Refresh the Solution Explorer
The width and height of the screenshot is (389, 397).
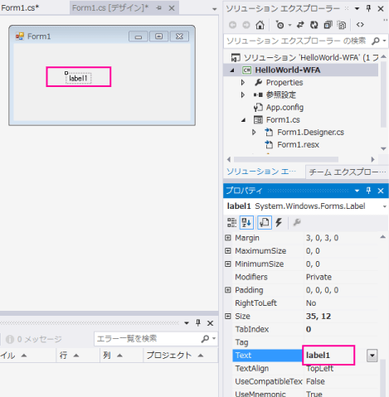pyautogui.click(x=314, y=25)
